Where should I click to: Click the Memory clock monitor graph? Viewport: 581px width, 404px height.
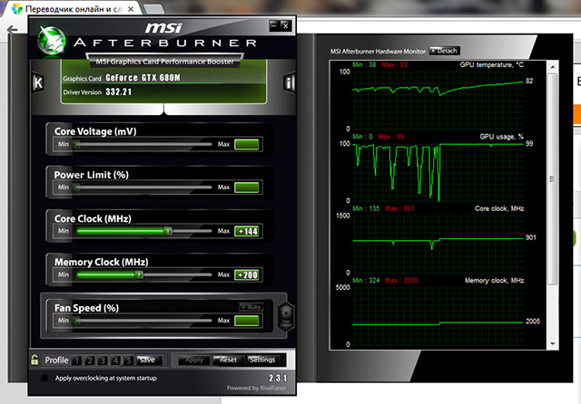pyautogui.click(x=438, y=316)
